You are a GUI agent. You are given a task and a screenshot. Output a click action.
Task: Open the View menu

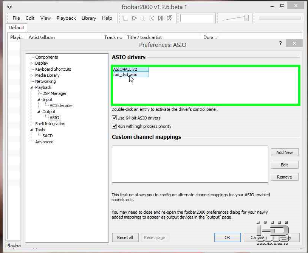point(45,18)
